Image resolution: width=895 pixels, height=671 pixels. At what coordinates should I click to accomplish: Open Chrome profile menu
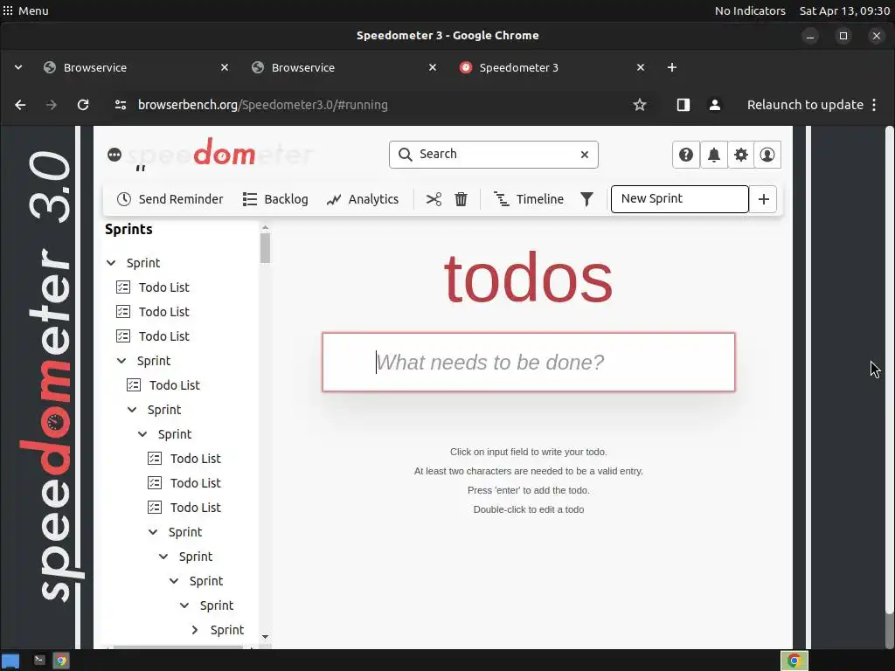[x=715, y=105]
